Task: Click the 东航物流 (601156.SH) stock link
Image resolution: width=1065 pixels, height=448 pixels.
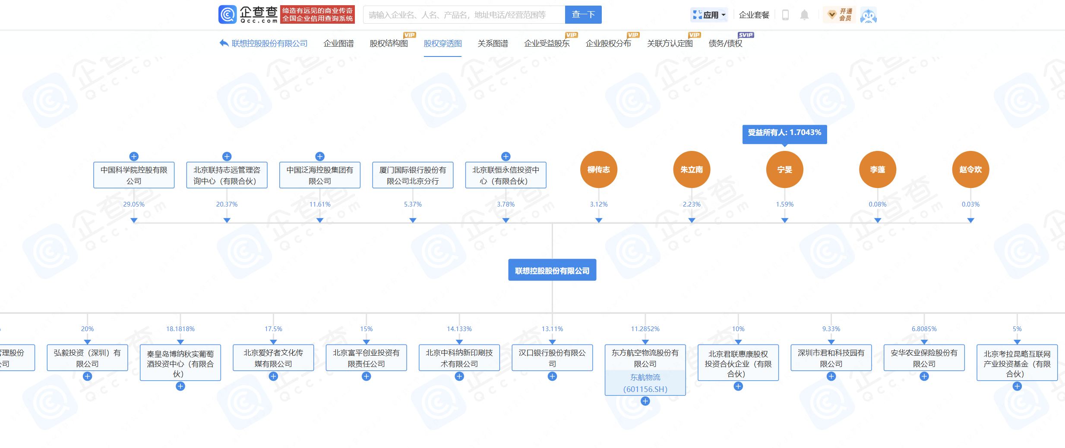Action: pos(645,383)
